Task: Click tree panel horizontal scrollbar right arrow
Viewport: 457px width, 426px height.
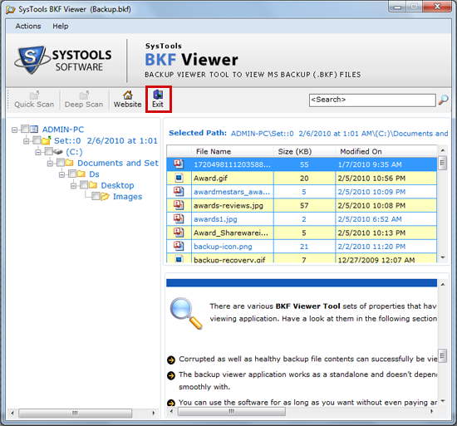Action: [154, 413]
